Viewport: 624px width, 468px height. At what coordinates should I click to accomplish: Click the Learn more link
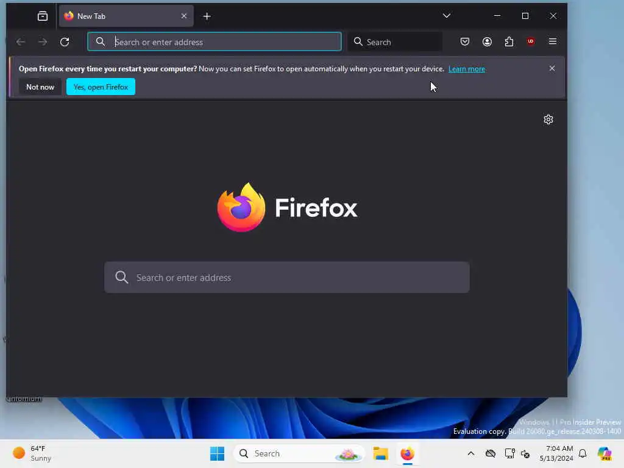[466, 69]
